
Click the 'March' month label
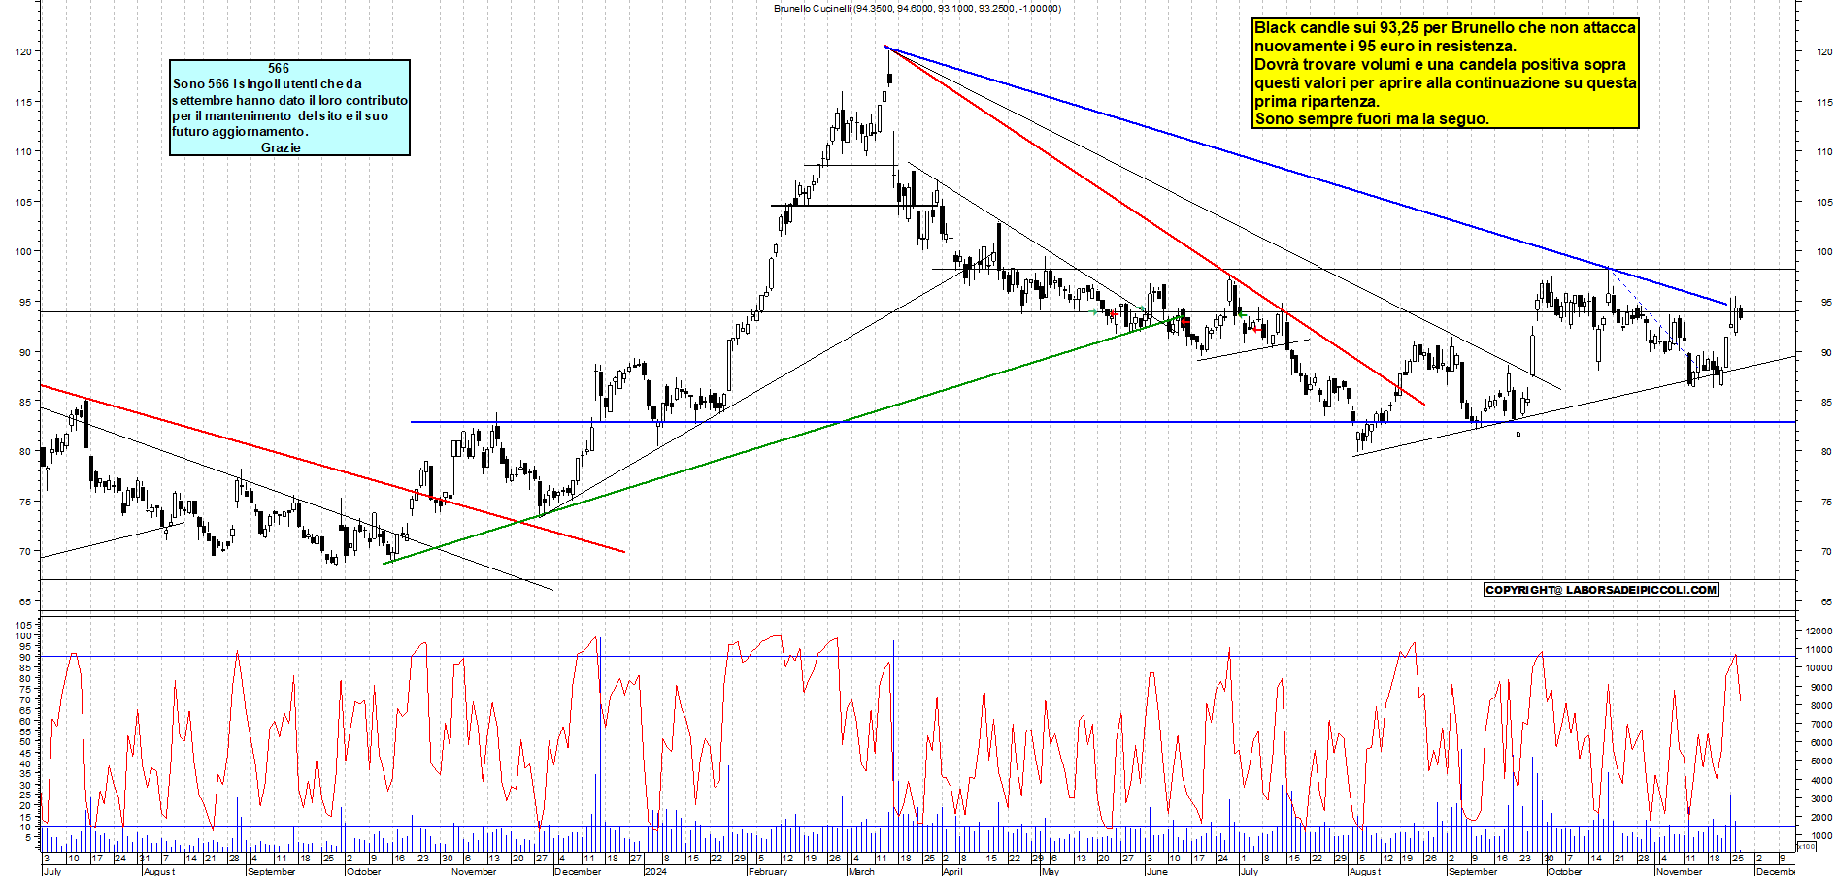[x=861, y=871]
